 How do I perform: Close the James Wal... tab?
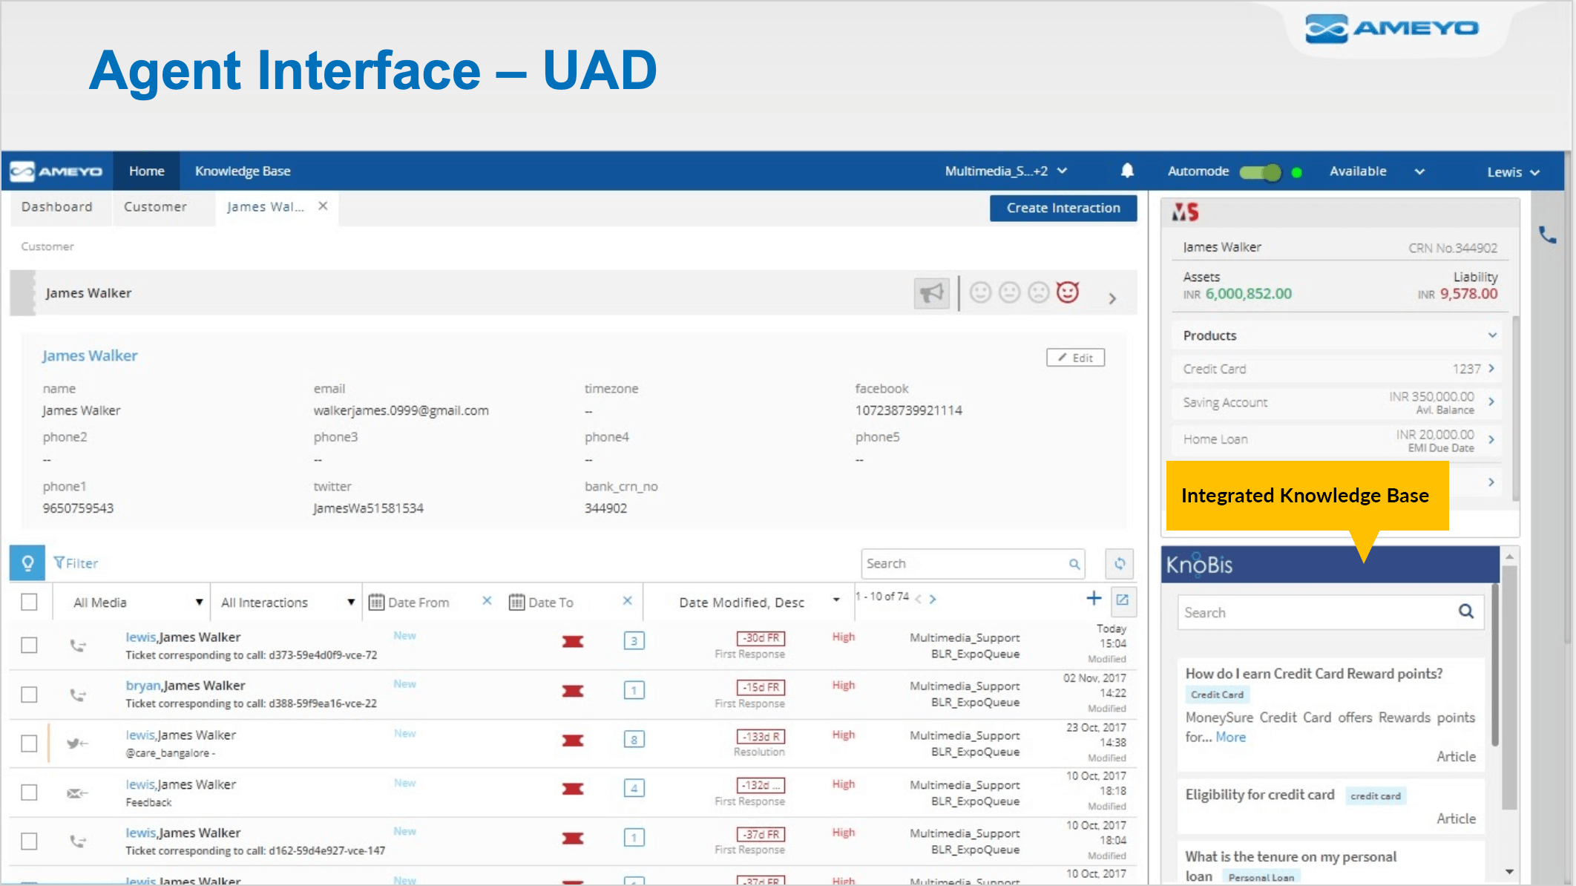[323, 206]
